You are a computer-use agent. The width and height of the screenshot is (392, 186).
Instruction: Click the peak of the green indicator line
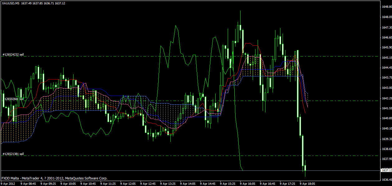pos(176,26)
